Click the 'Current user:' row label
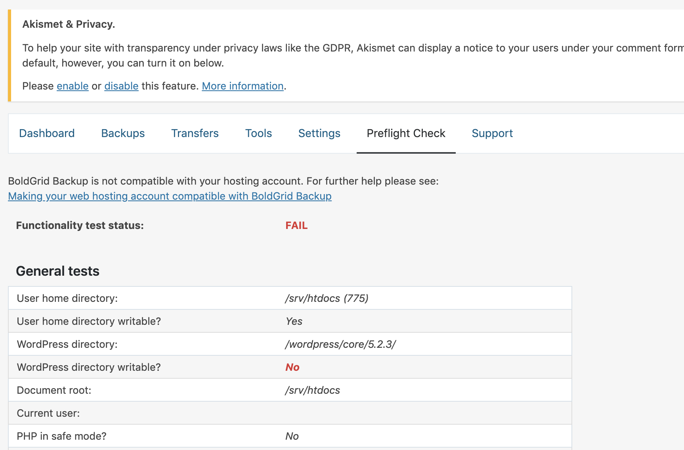 (x=48, y=413)
